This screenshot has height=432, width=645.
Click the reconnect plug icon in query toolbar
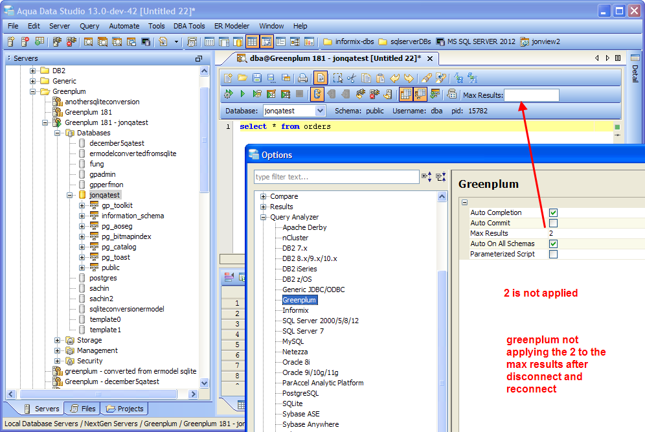360,94
